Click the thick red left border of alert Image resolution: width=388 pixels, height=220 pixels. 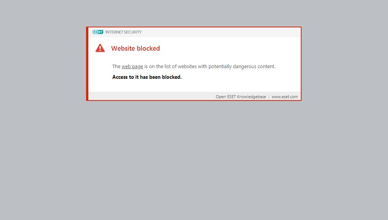[87, 64]
